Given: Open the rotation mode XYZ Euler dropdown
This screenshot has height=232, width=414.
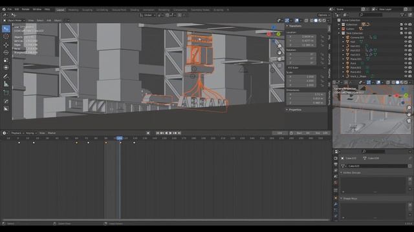Looking at the screenshot, I should [307, 68].
